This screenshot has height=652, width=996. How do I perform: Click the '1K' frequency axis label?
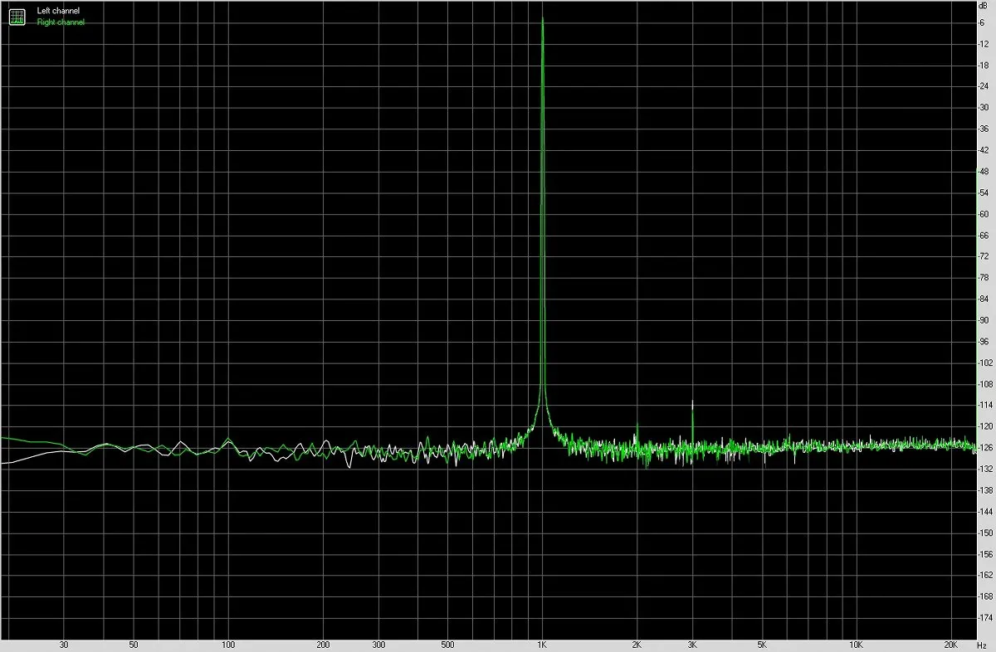tap(543, 645)
